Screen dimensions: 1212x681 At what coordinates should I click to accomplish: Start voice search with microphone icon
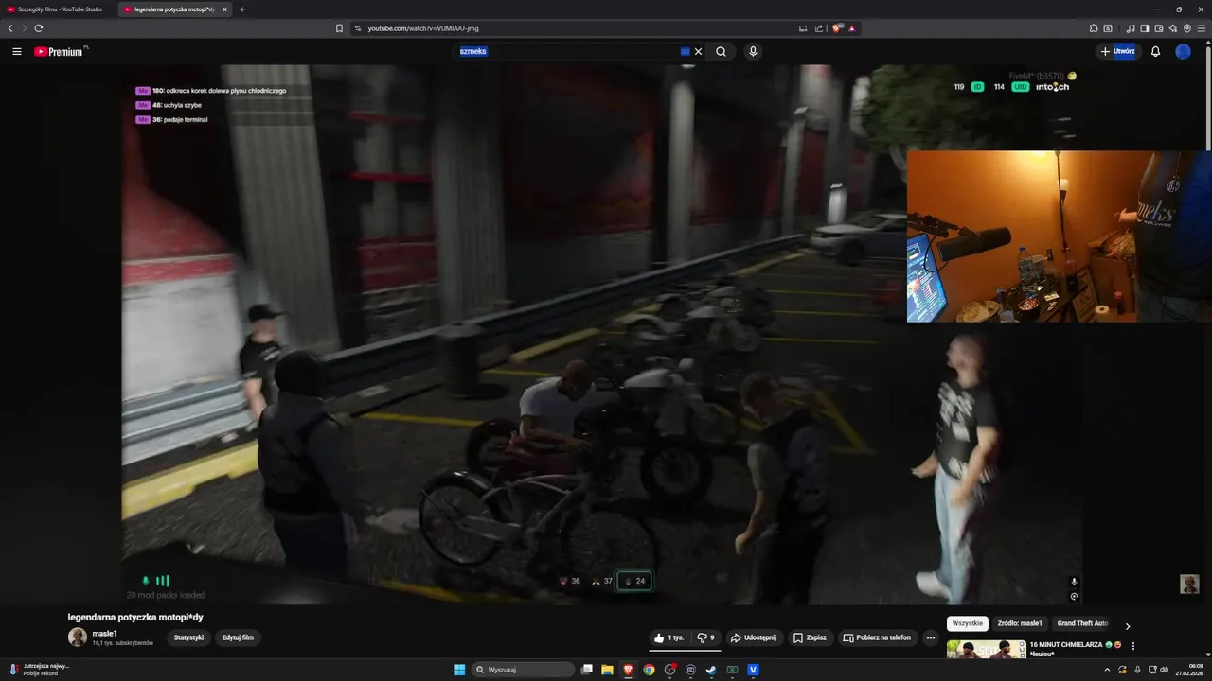pyautogui.click(x=753, y=52)
